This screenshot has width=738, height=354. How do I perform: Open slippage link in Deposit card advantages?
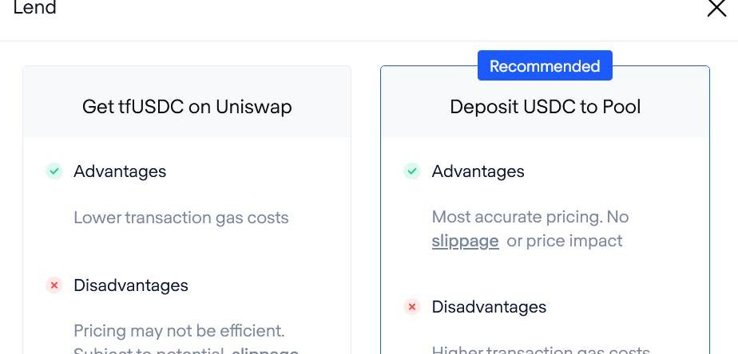tap(465, 241)
